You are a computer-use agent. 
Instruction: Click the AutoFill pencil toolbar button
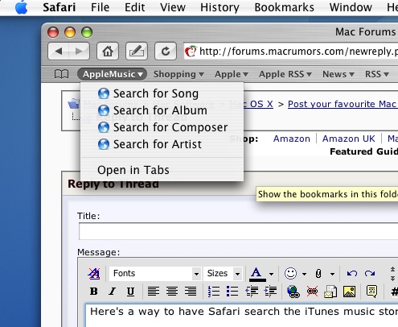click(x=137, y=51)
